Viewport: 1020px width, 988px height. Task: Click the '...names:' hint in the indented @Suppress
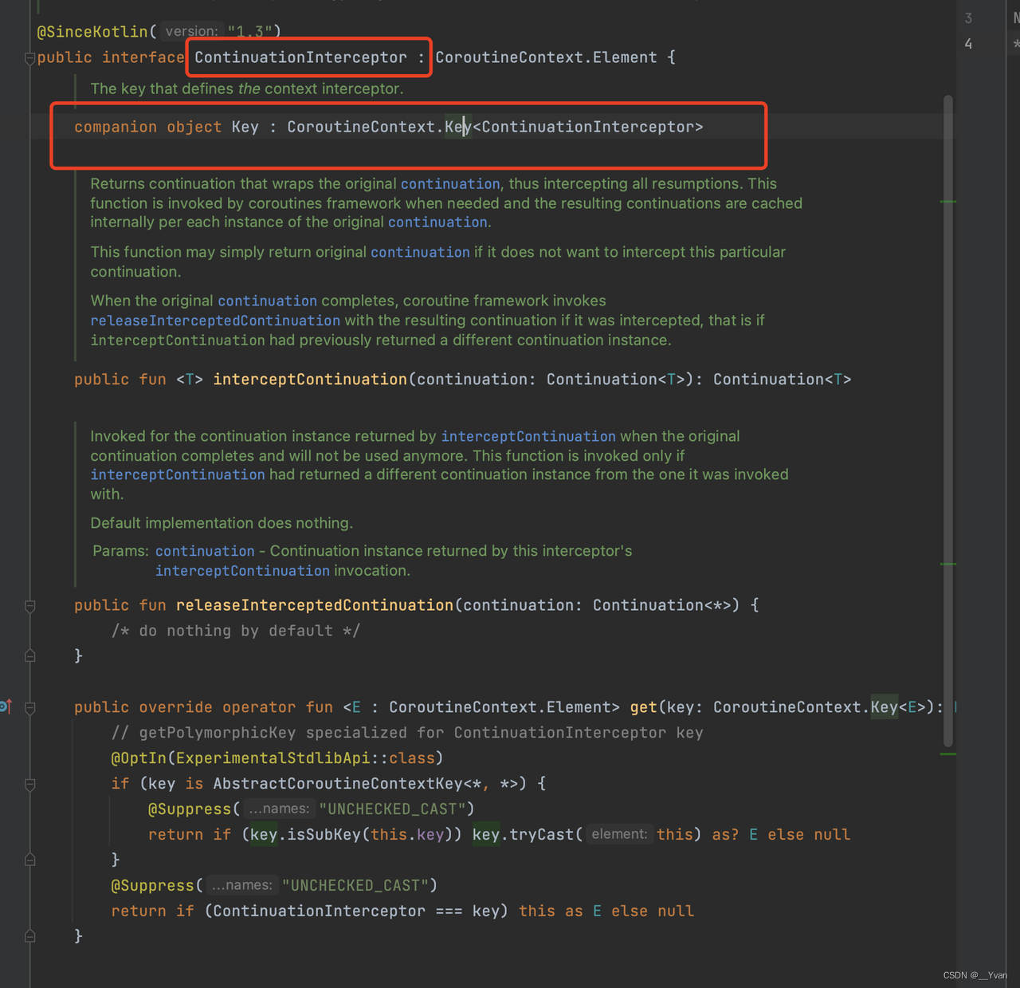pos(279,809)
